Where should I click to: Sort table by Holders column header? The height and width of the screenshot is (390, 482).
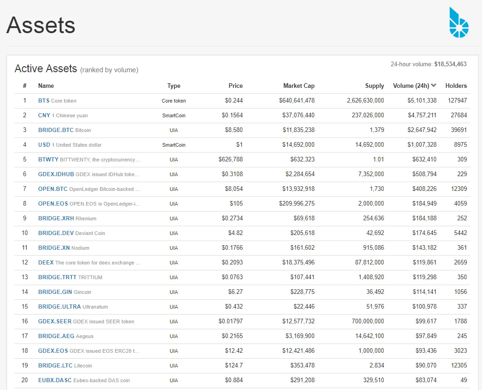tap(456, 86)
